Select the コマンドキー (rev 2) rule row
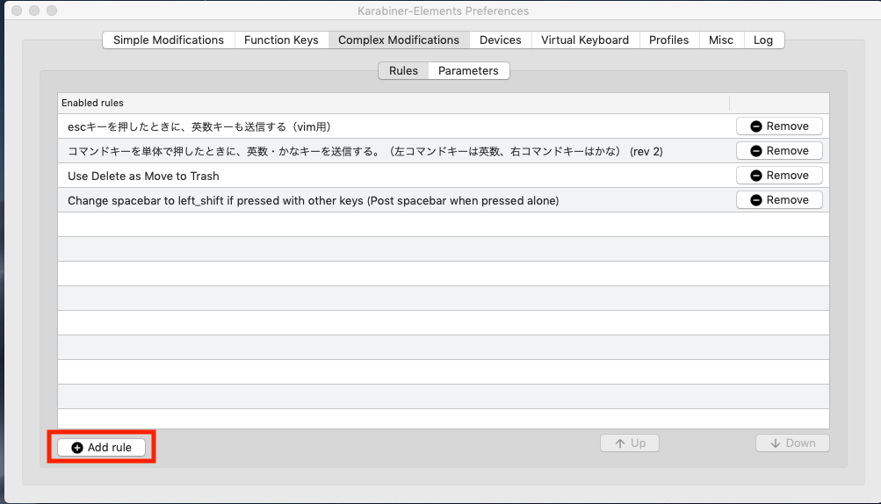 (x=444, y=151)
